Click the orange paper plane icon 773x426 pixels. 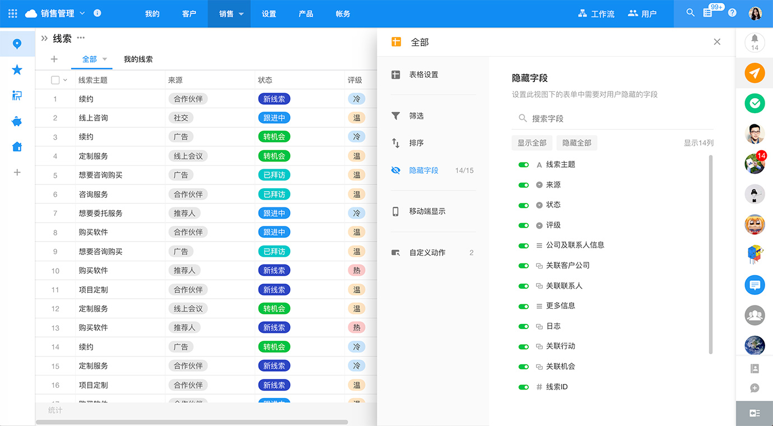(x=755, y=73)
